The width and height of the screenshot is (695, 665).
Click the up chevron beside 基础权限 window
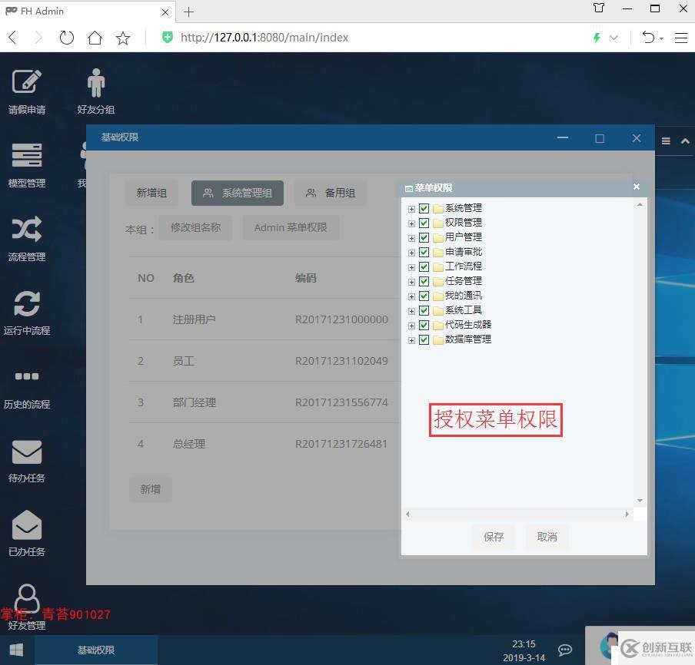(685, 141)
